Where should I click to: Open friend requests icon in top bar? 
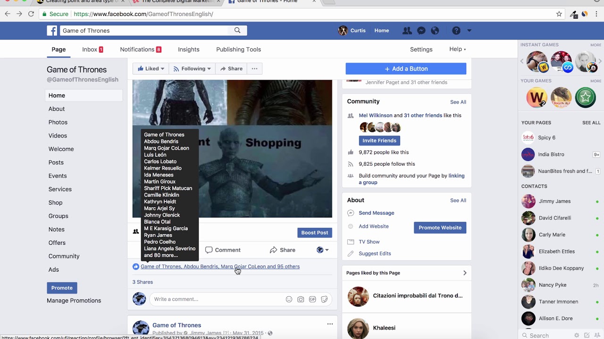(407, 31)
